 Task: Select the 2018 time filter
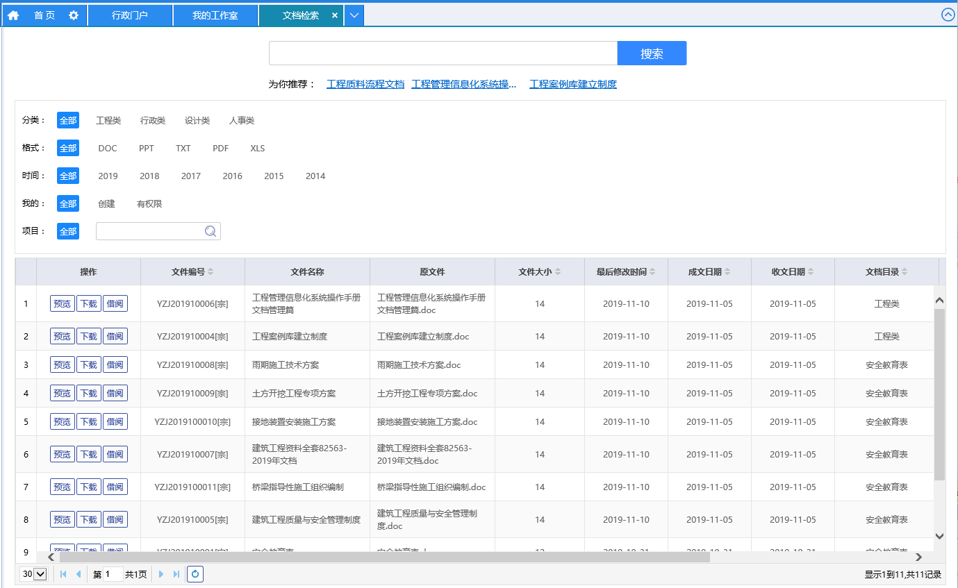[149, 176]
